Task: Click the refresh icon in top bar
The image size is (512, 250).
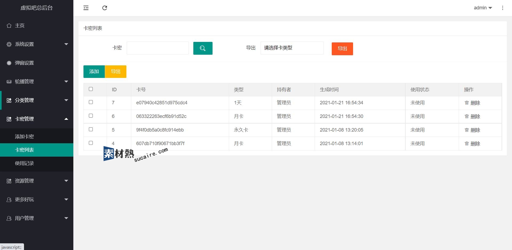Action: (x=105, y=8)
